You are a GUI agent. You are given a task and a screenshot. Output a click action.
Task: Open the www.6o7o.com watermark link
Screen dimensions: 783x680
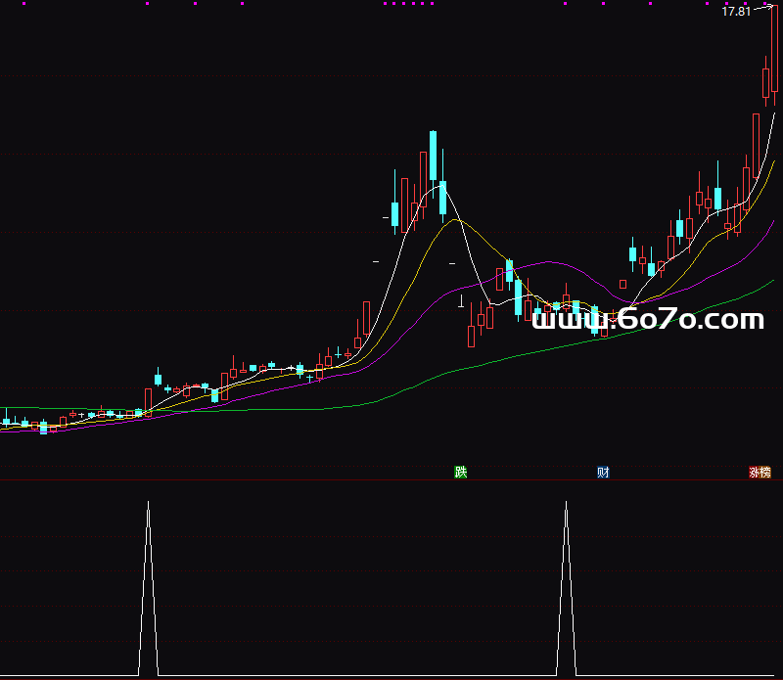[x=647, y=319]
